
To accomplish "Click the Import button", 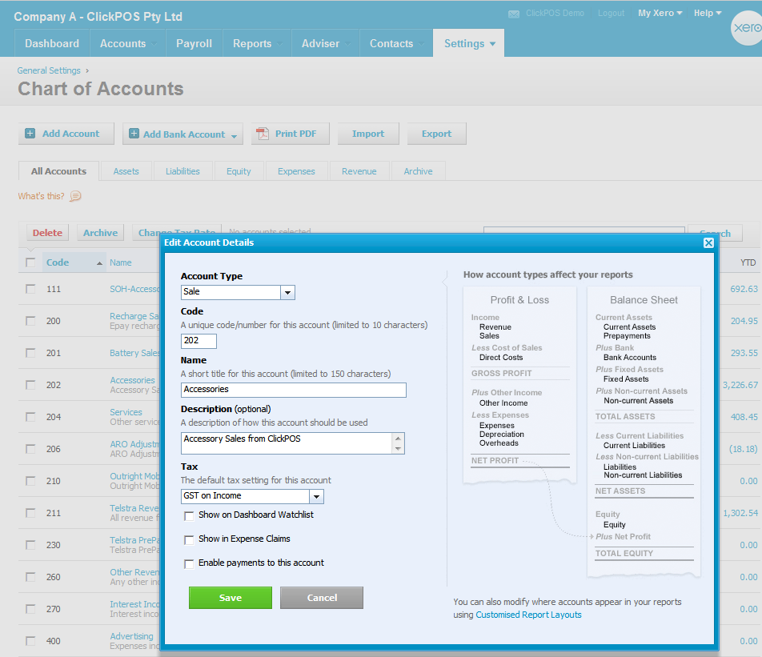I will tap(368, 134).
